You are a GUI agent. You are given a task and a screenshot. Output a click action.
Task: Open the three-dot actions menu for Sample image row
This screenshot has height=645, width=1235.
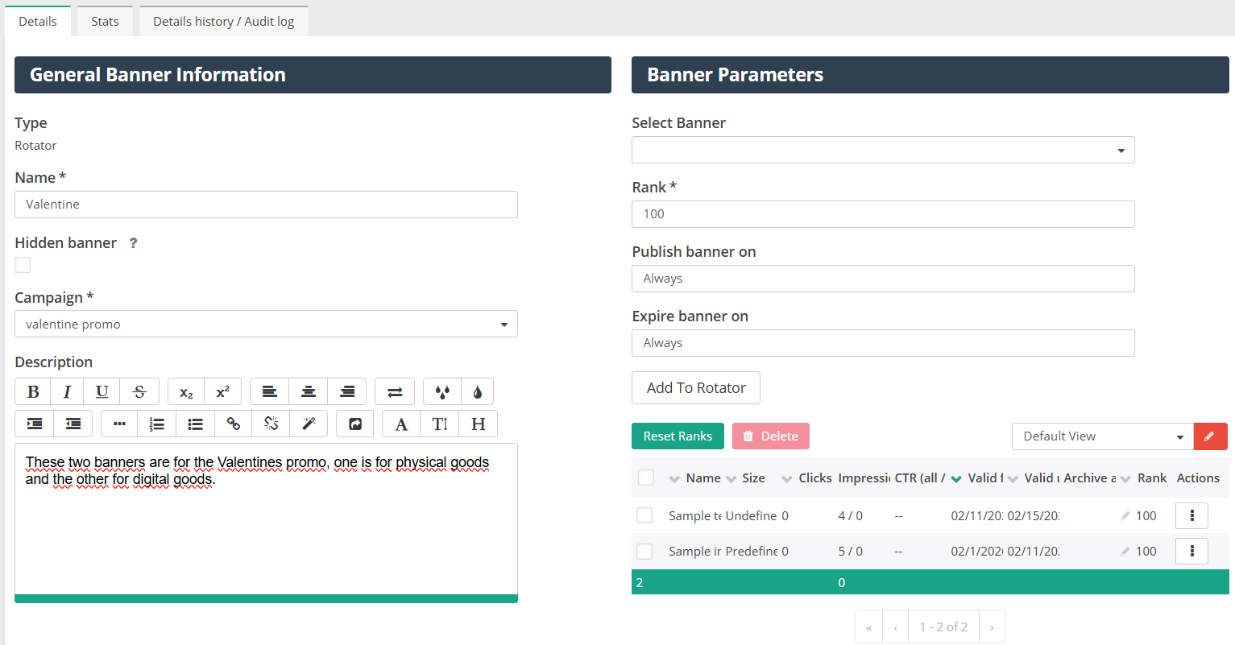coord(1191,552)
